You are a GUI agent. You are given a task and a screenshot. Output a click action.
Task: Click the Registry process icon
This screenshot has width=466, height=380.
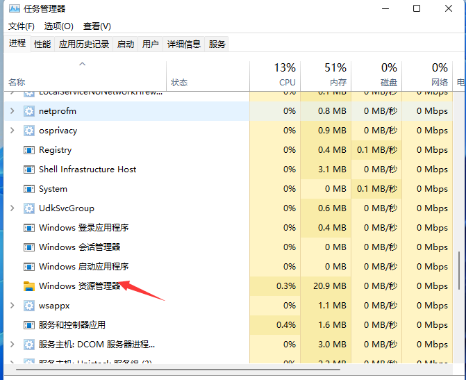[x=29, y=150]
